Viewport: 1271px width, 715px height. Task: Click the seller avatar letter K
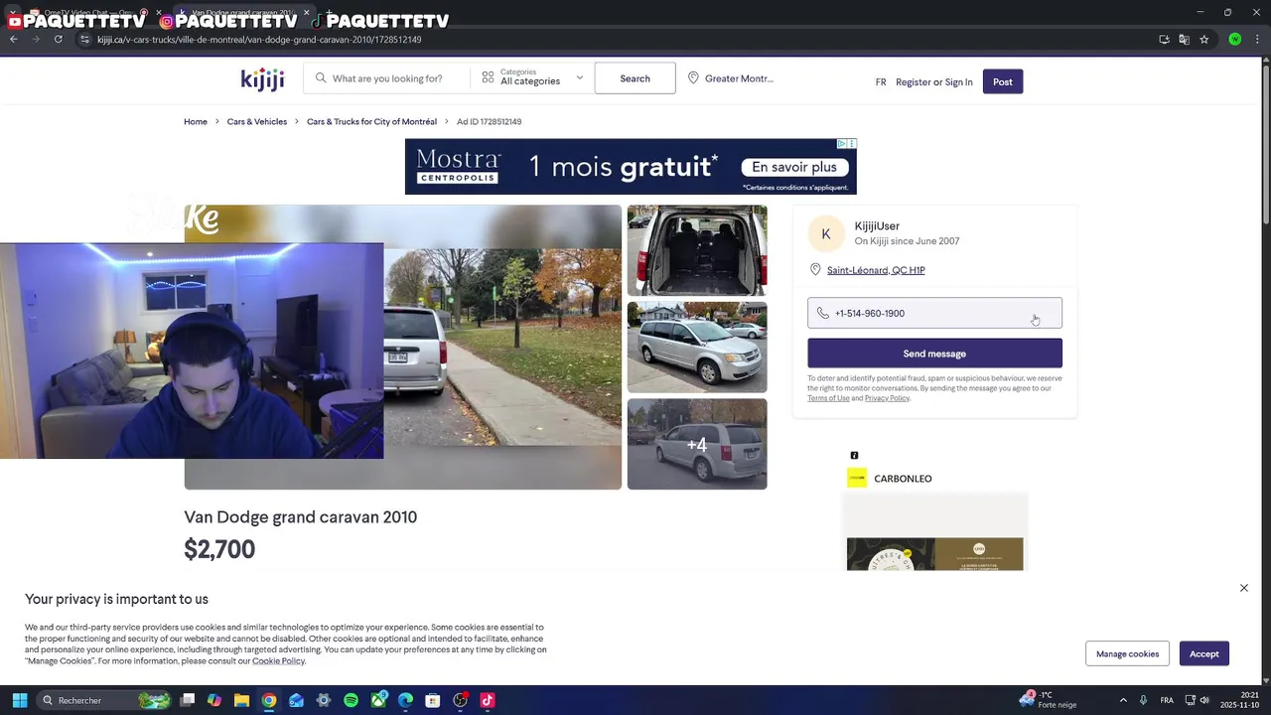[826, 234]
